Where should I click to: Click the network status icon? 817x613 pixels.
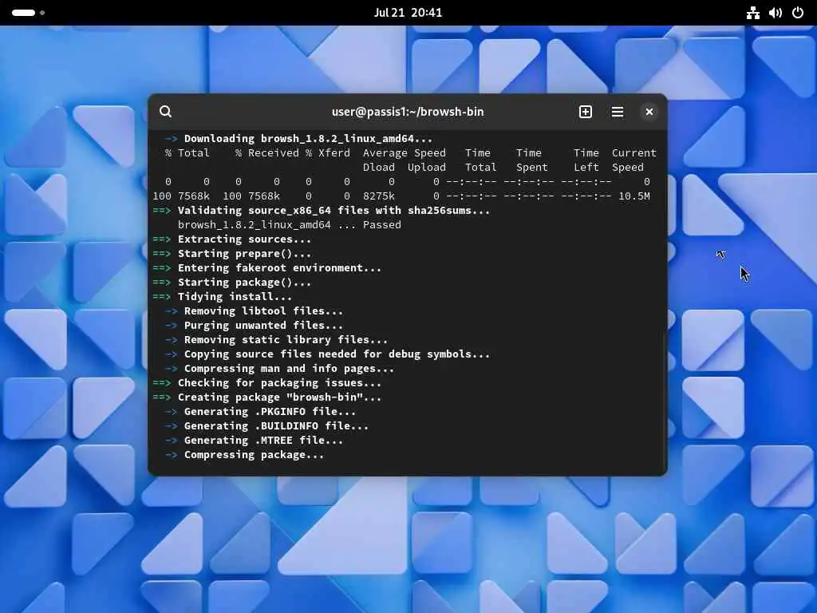coord(752,13)
